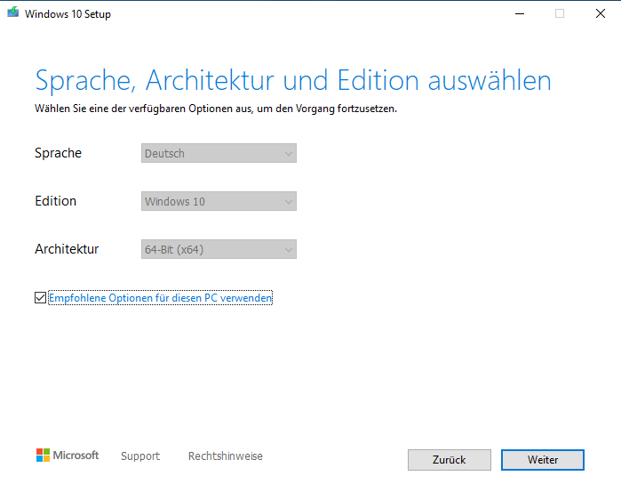Click the Architektur field label
Viewport: 621px width, 492px height.
(67, 249)
